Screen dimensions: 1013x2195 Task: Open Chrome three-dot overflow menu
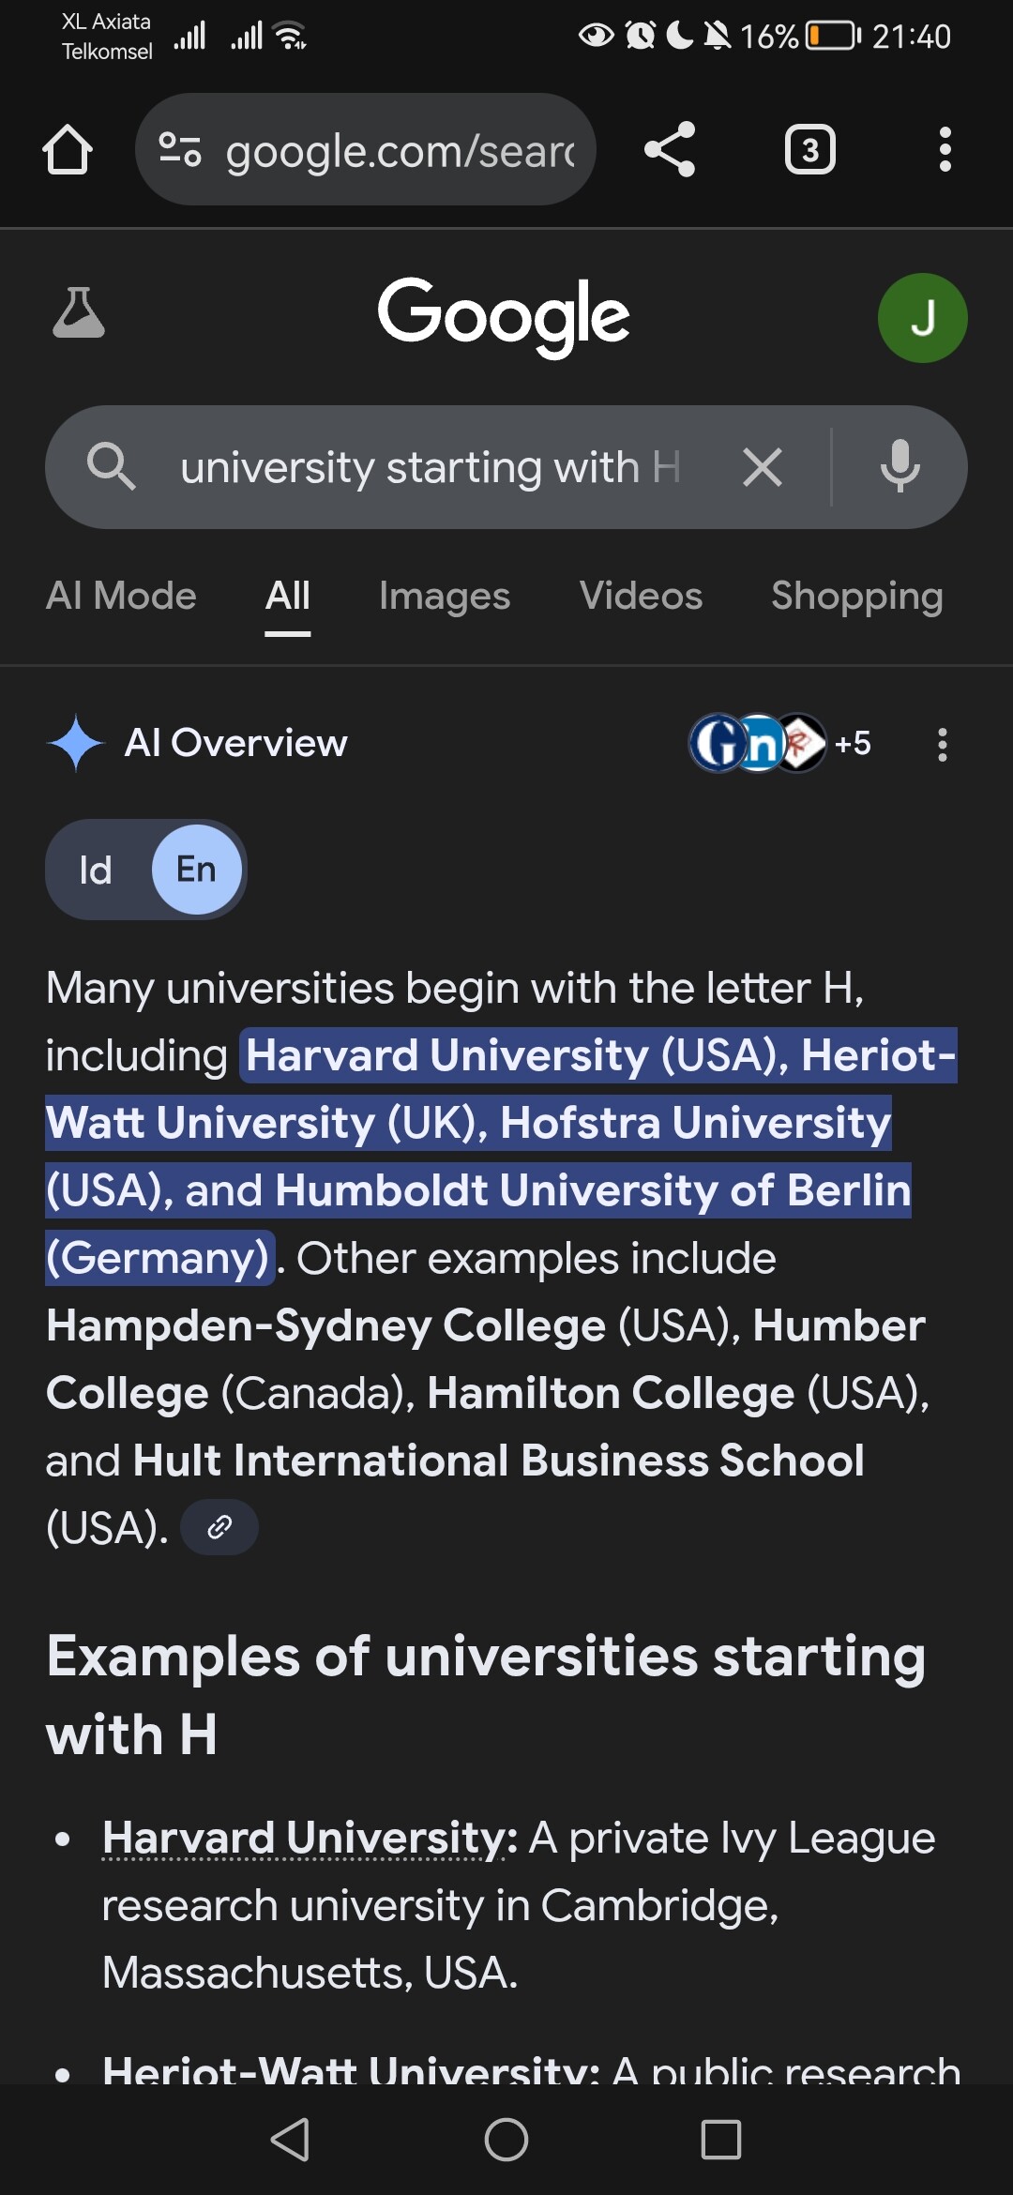945,150
